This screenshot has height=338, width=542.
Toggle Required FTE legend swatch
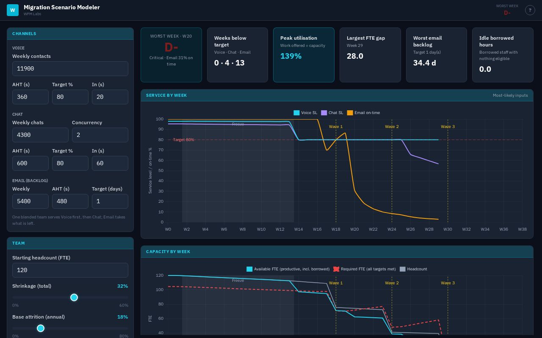tap(336, 269)
